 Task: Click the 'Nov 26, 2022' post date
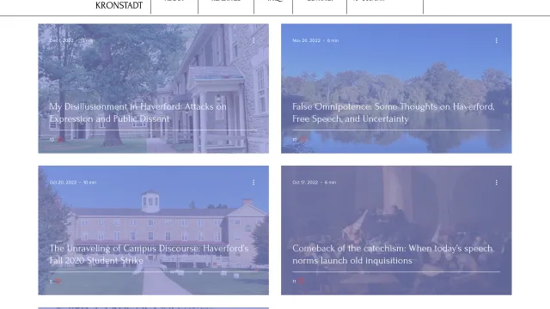point(306,40)
